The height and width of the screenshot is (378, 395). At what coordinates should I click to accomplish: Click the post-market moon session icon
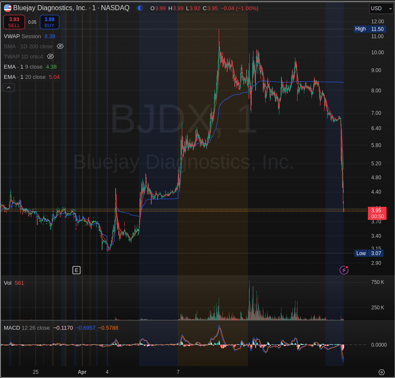click(x=140, y=8)
